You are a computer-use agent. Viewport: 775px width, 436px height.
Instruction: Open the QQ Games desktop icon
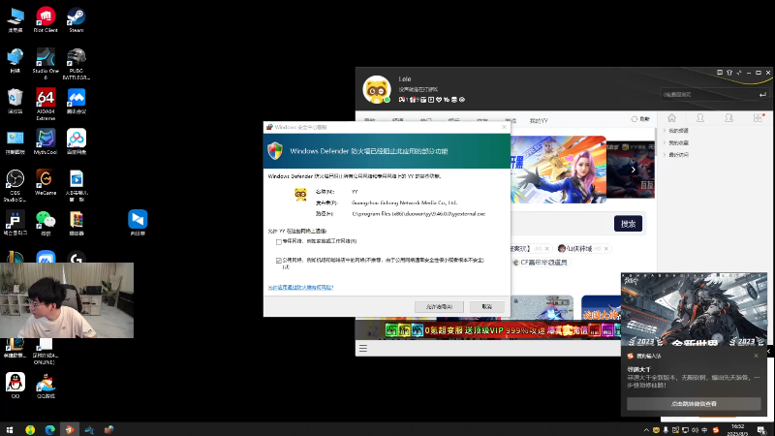click(46, 386)
